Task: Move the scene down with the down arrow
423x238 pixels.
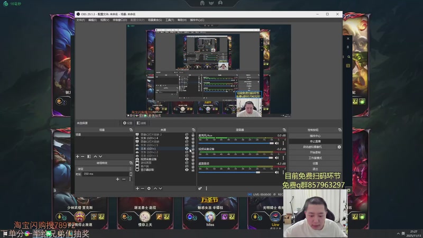Action: click(100, 157)
